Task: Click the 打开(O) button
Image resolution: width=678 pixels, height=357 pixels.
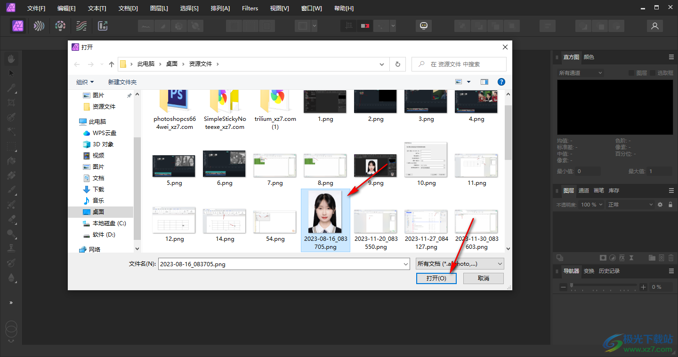Action: (436, 278)
